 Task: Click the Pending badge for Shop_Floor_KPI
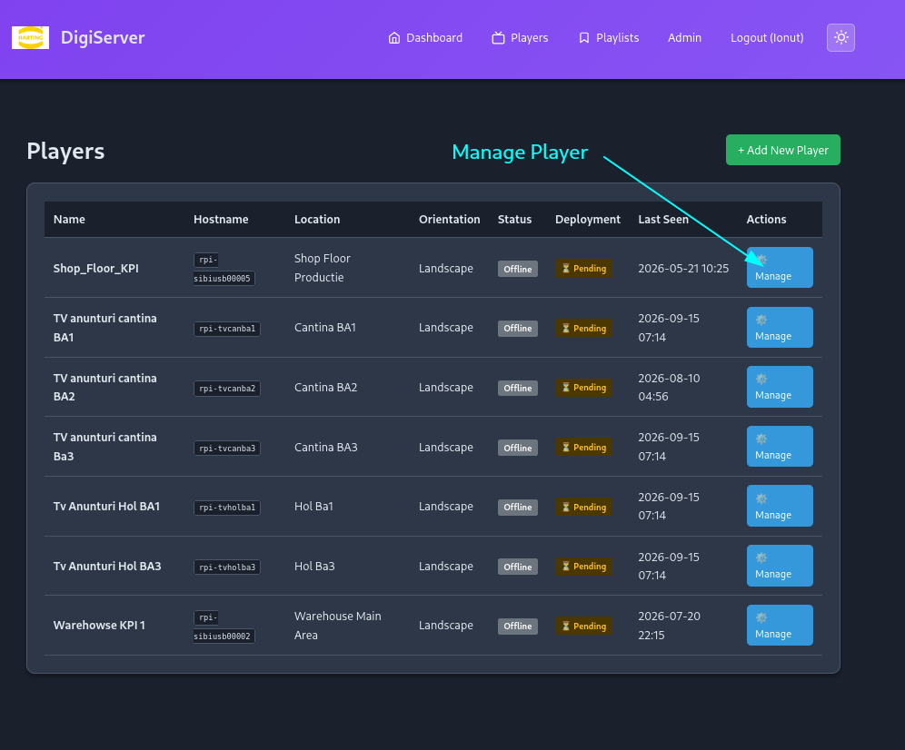click(583, 268)
